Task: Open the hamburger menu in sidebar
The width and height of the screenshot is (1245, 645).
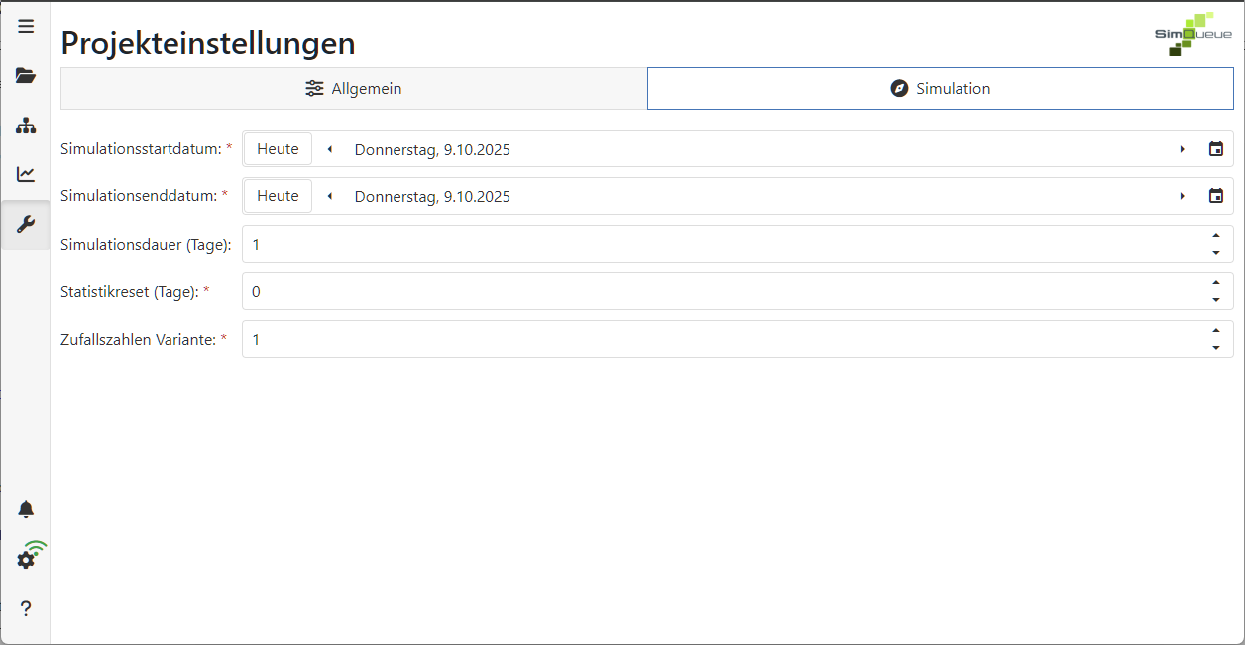Action: coord(26,27)
